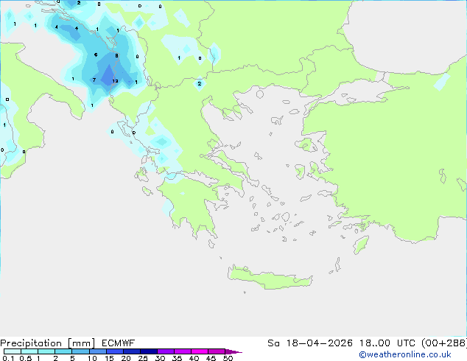Select the '7' precipitation value on map

(94, 80)
